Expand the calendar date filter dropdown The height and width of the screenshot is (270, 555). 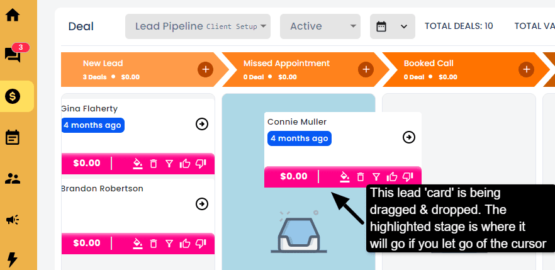click(393, 26)
